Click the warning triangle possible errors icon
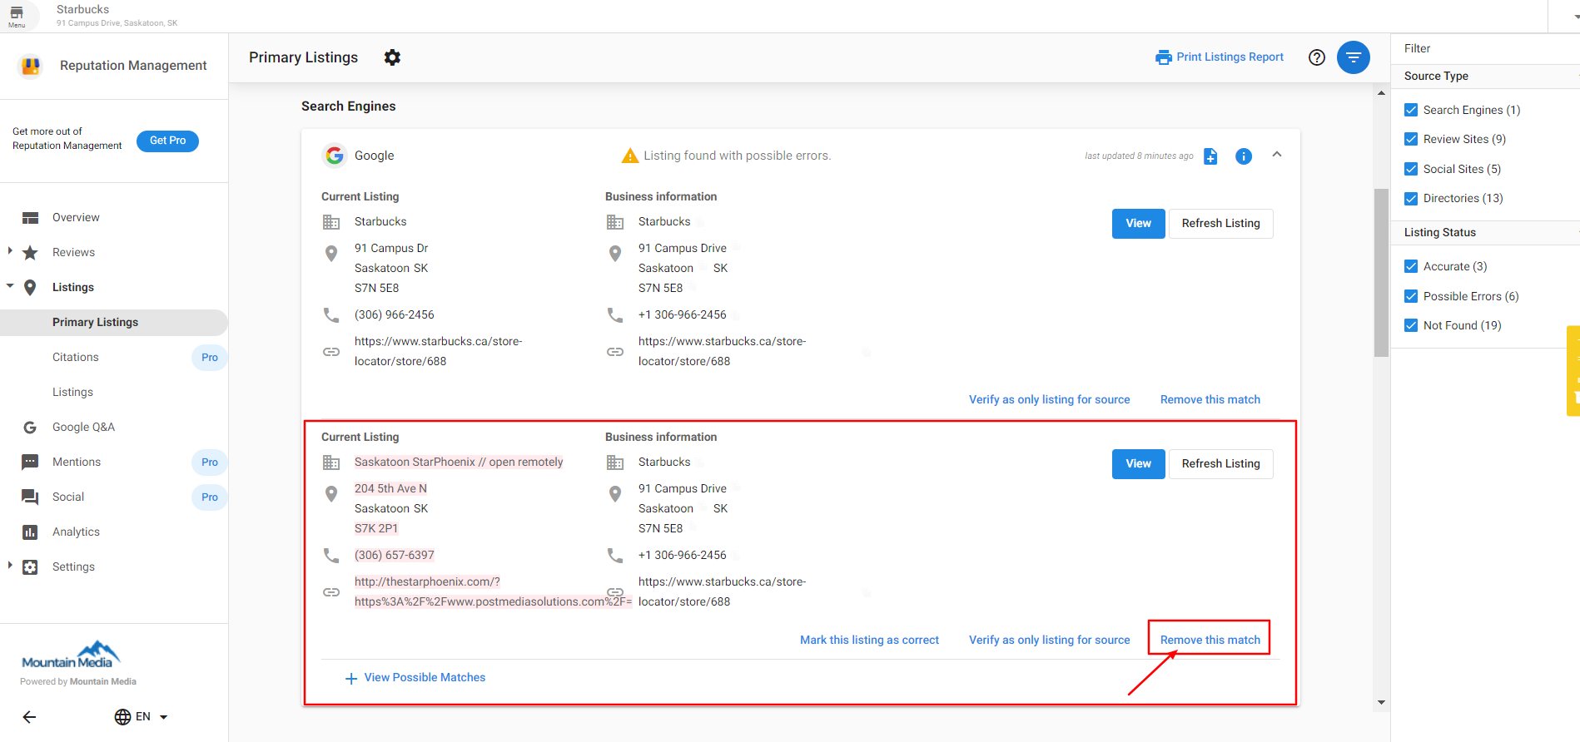The image size is (1580, 742). (630, 156)
